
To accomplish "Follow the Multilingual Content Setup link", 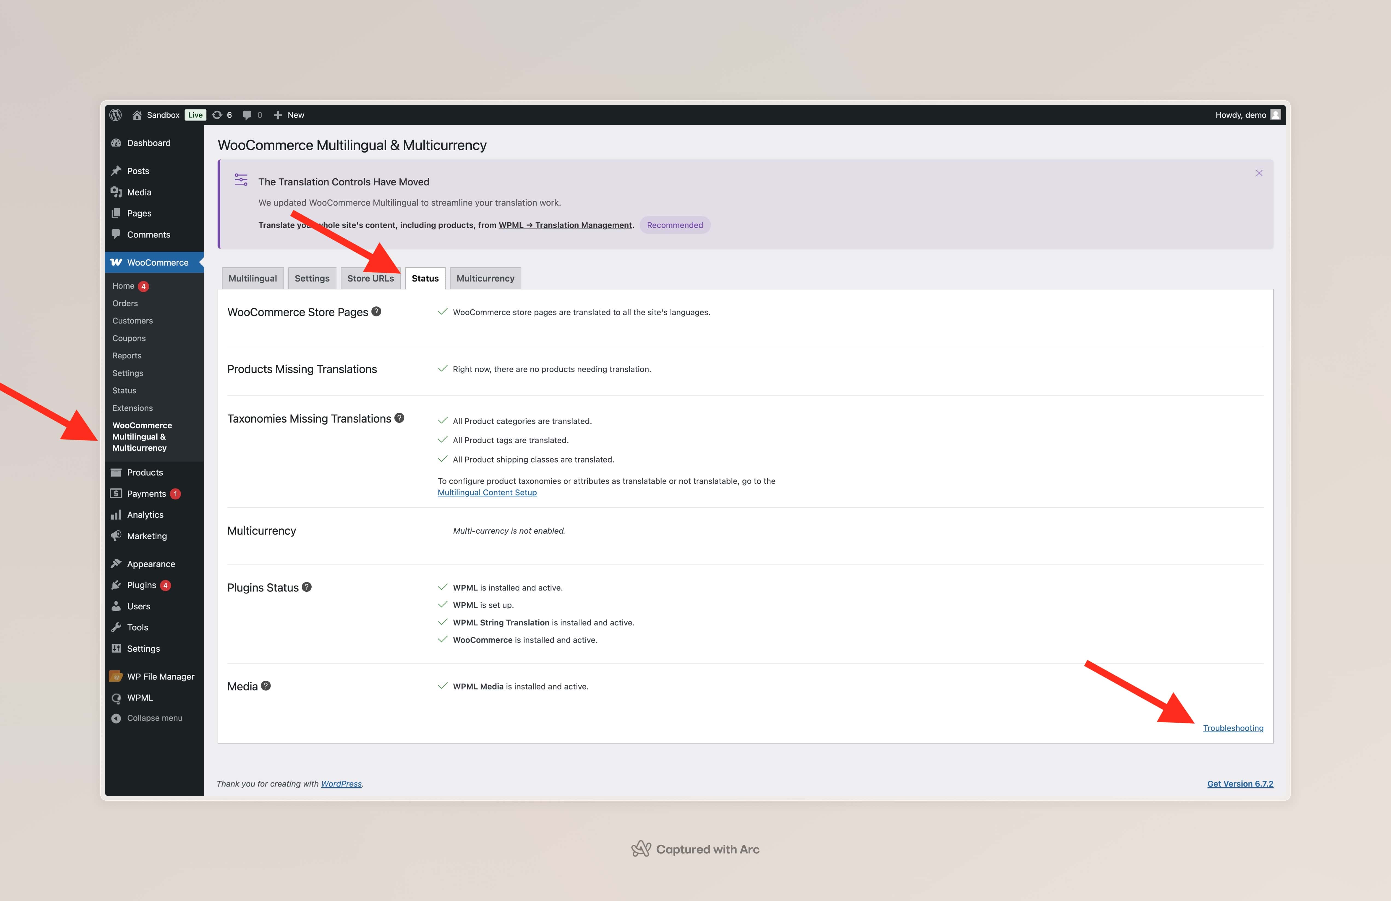I will coord(487,492).
